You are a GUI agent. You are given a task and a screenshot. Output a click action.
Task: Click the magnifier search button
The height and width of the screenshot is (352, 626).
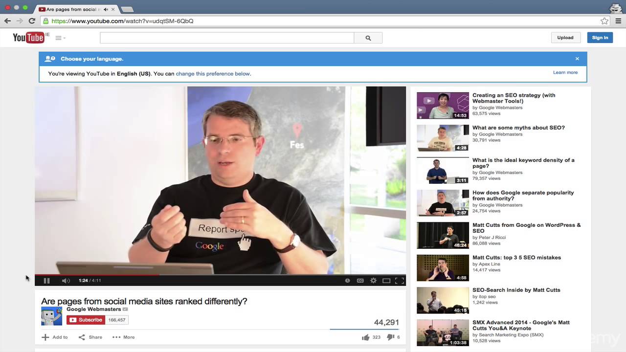368,38
